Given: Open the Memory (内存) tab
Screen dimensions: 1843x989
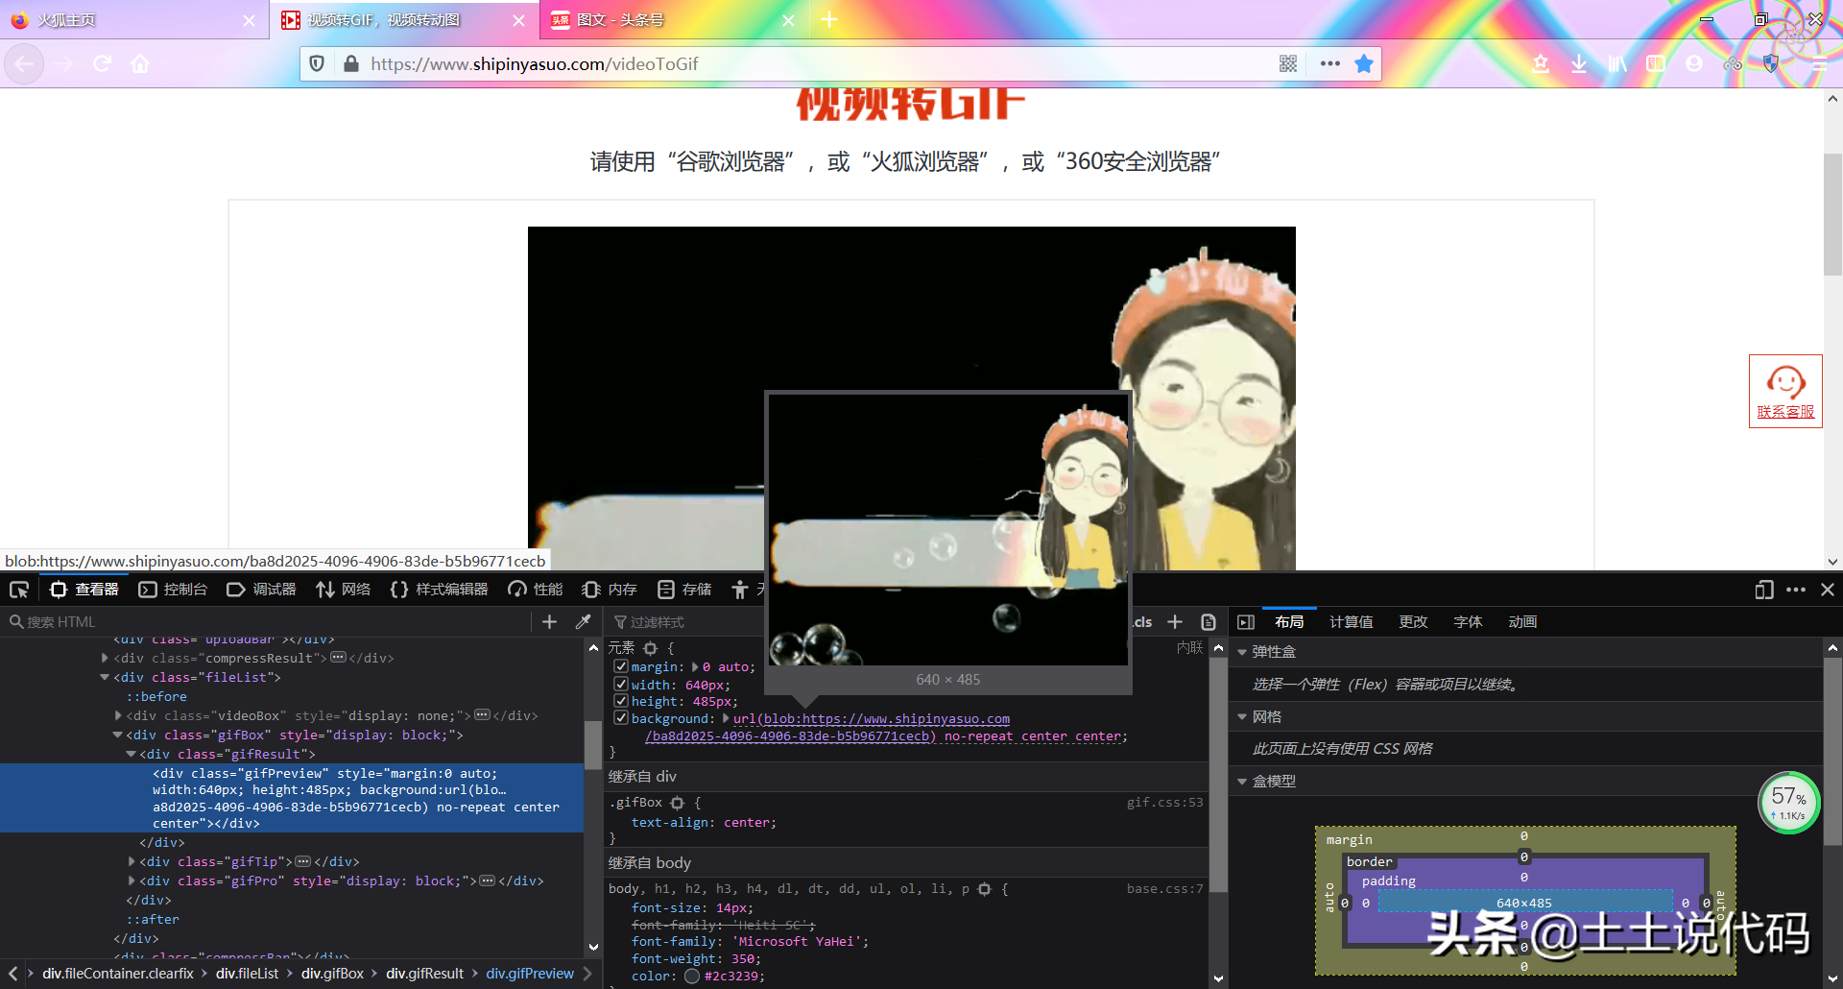Looking at the screenshot, I should (610, 590).
